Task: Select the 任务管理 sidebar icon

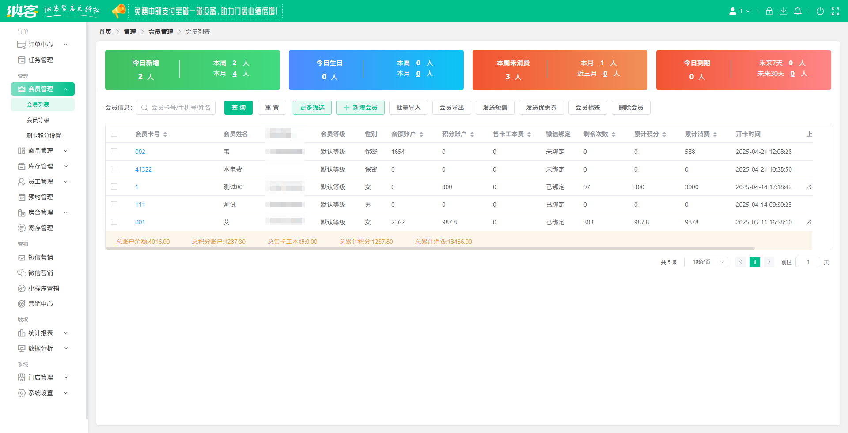Action: click(21, 60)
